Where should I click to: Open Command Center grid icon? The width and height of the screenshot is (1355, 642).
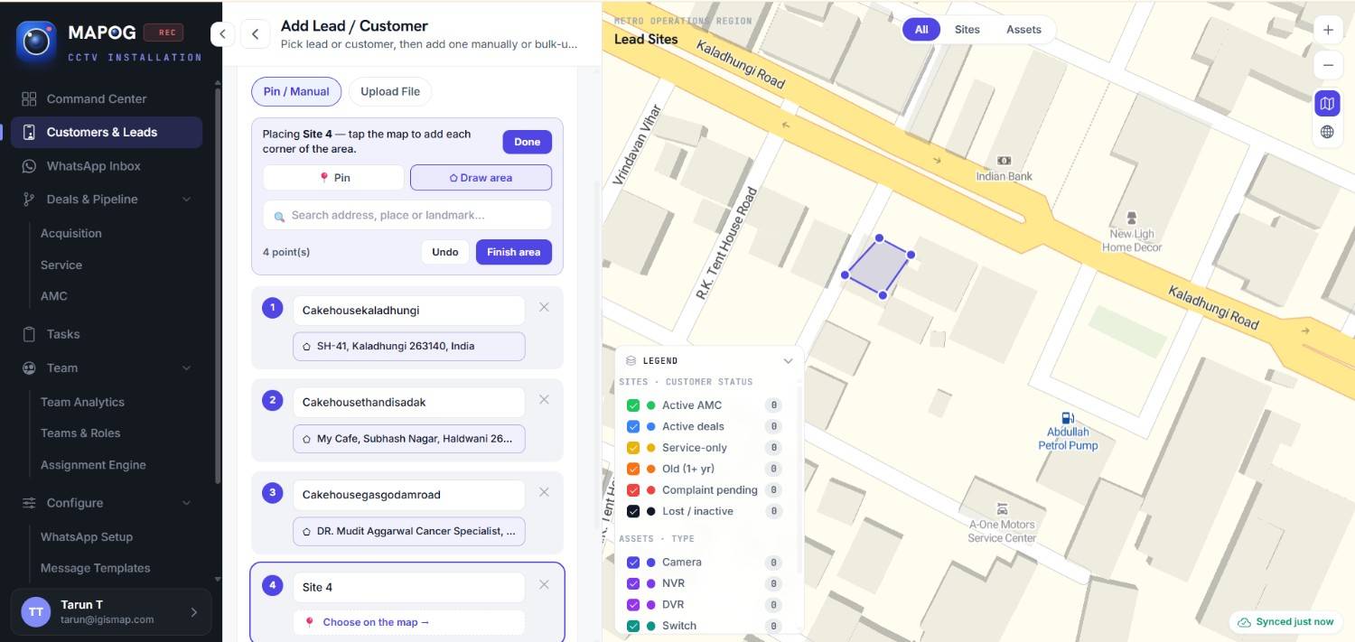pyautogui.click(x=29, y=98)
